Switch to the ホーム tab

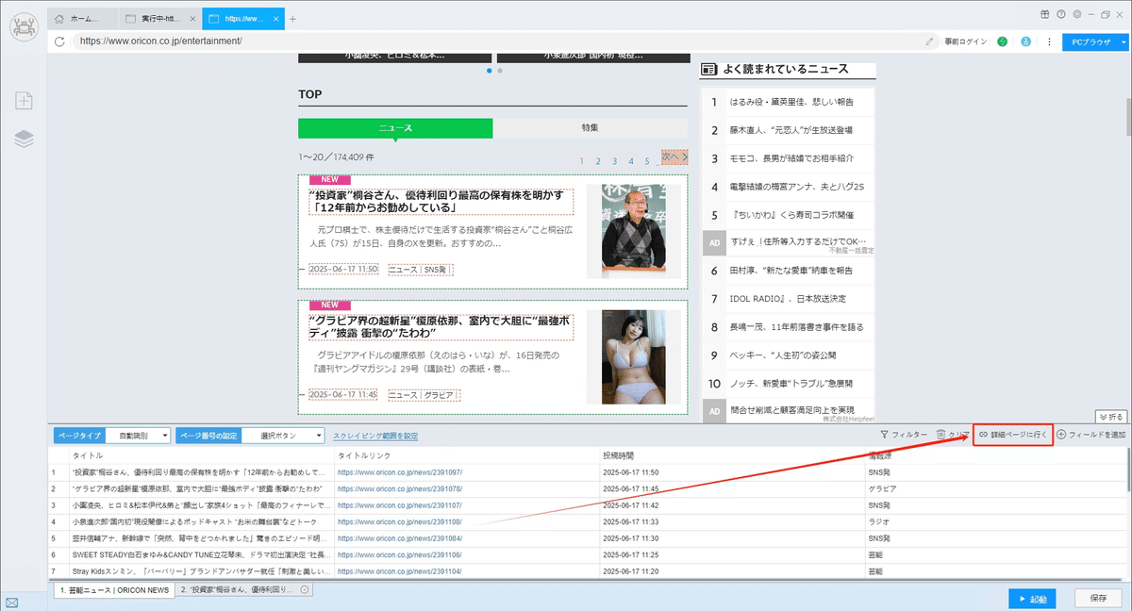[85, 19]
